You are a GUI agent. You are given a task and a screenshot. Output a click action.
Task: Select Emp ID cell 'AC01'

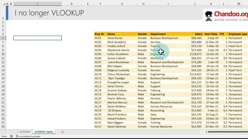(x=100, y=38)
